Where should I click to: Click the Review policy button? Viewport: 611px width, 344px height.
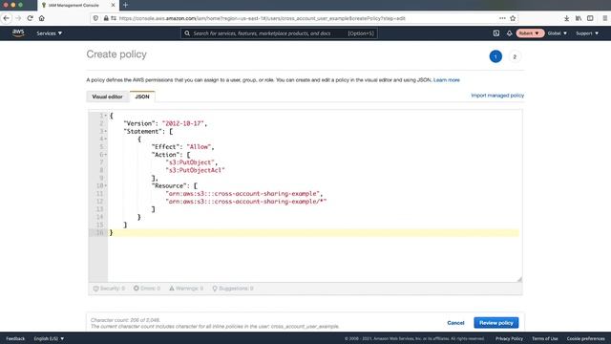[496, 323]
